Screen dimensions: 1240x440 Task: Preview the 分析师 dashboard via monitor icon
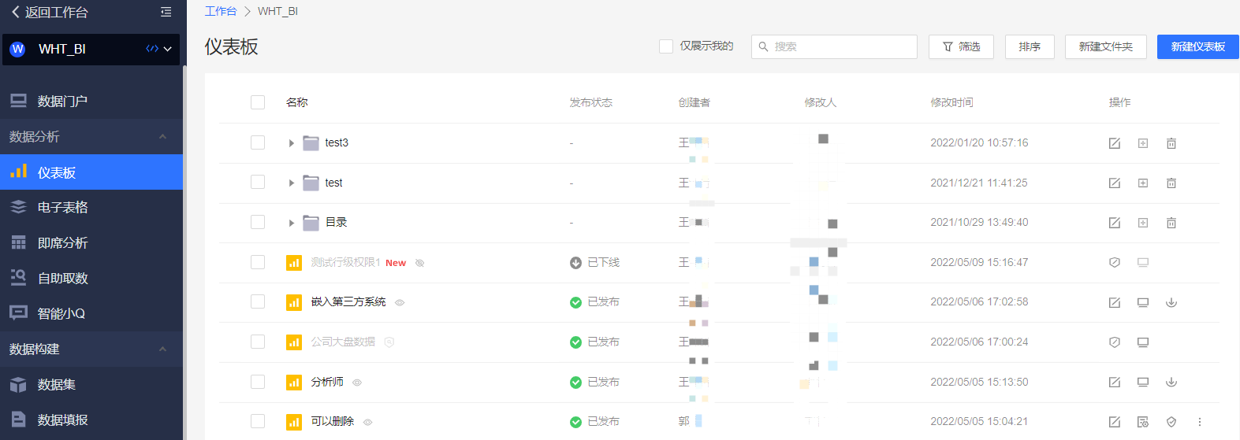click(x=1142, y=383)
